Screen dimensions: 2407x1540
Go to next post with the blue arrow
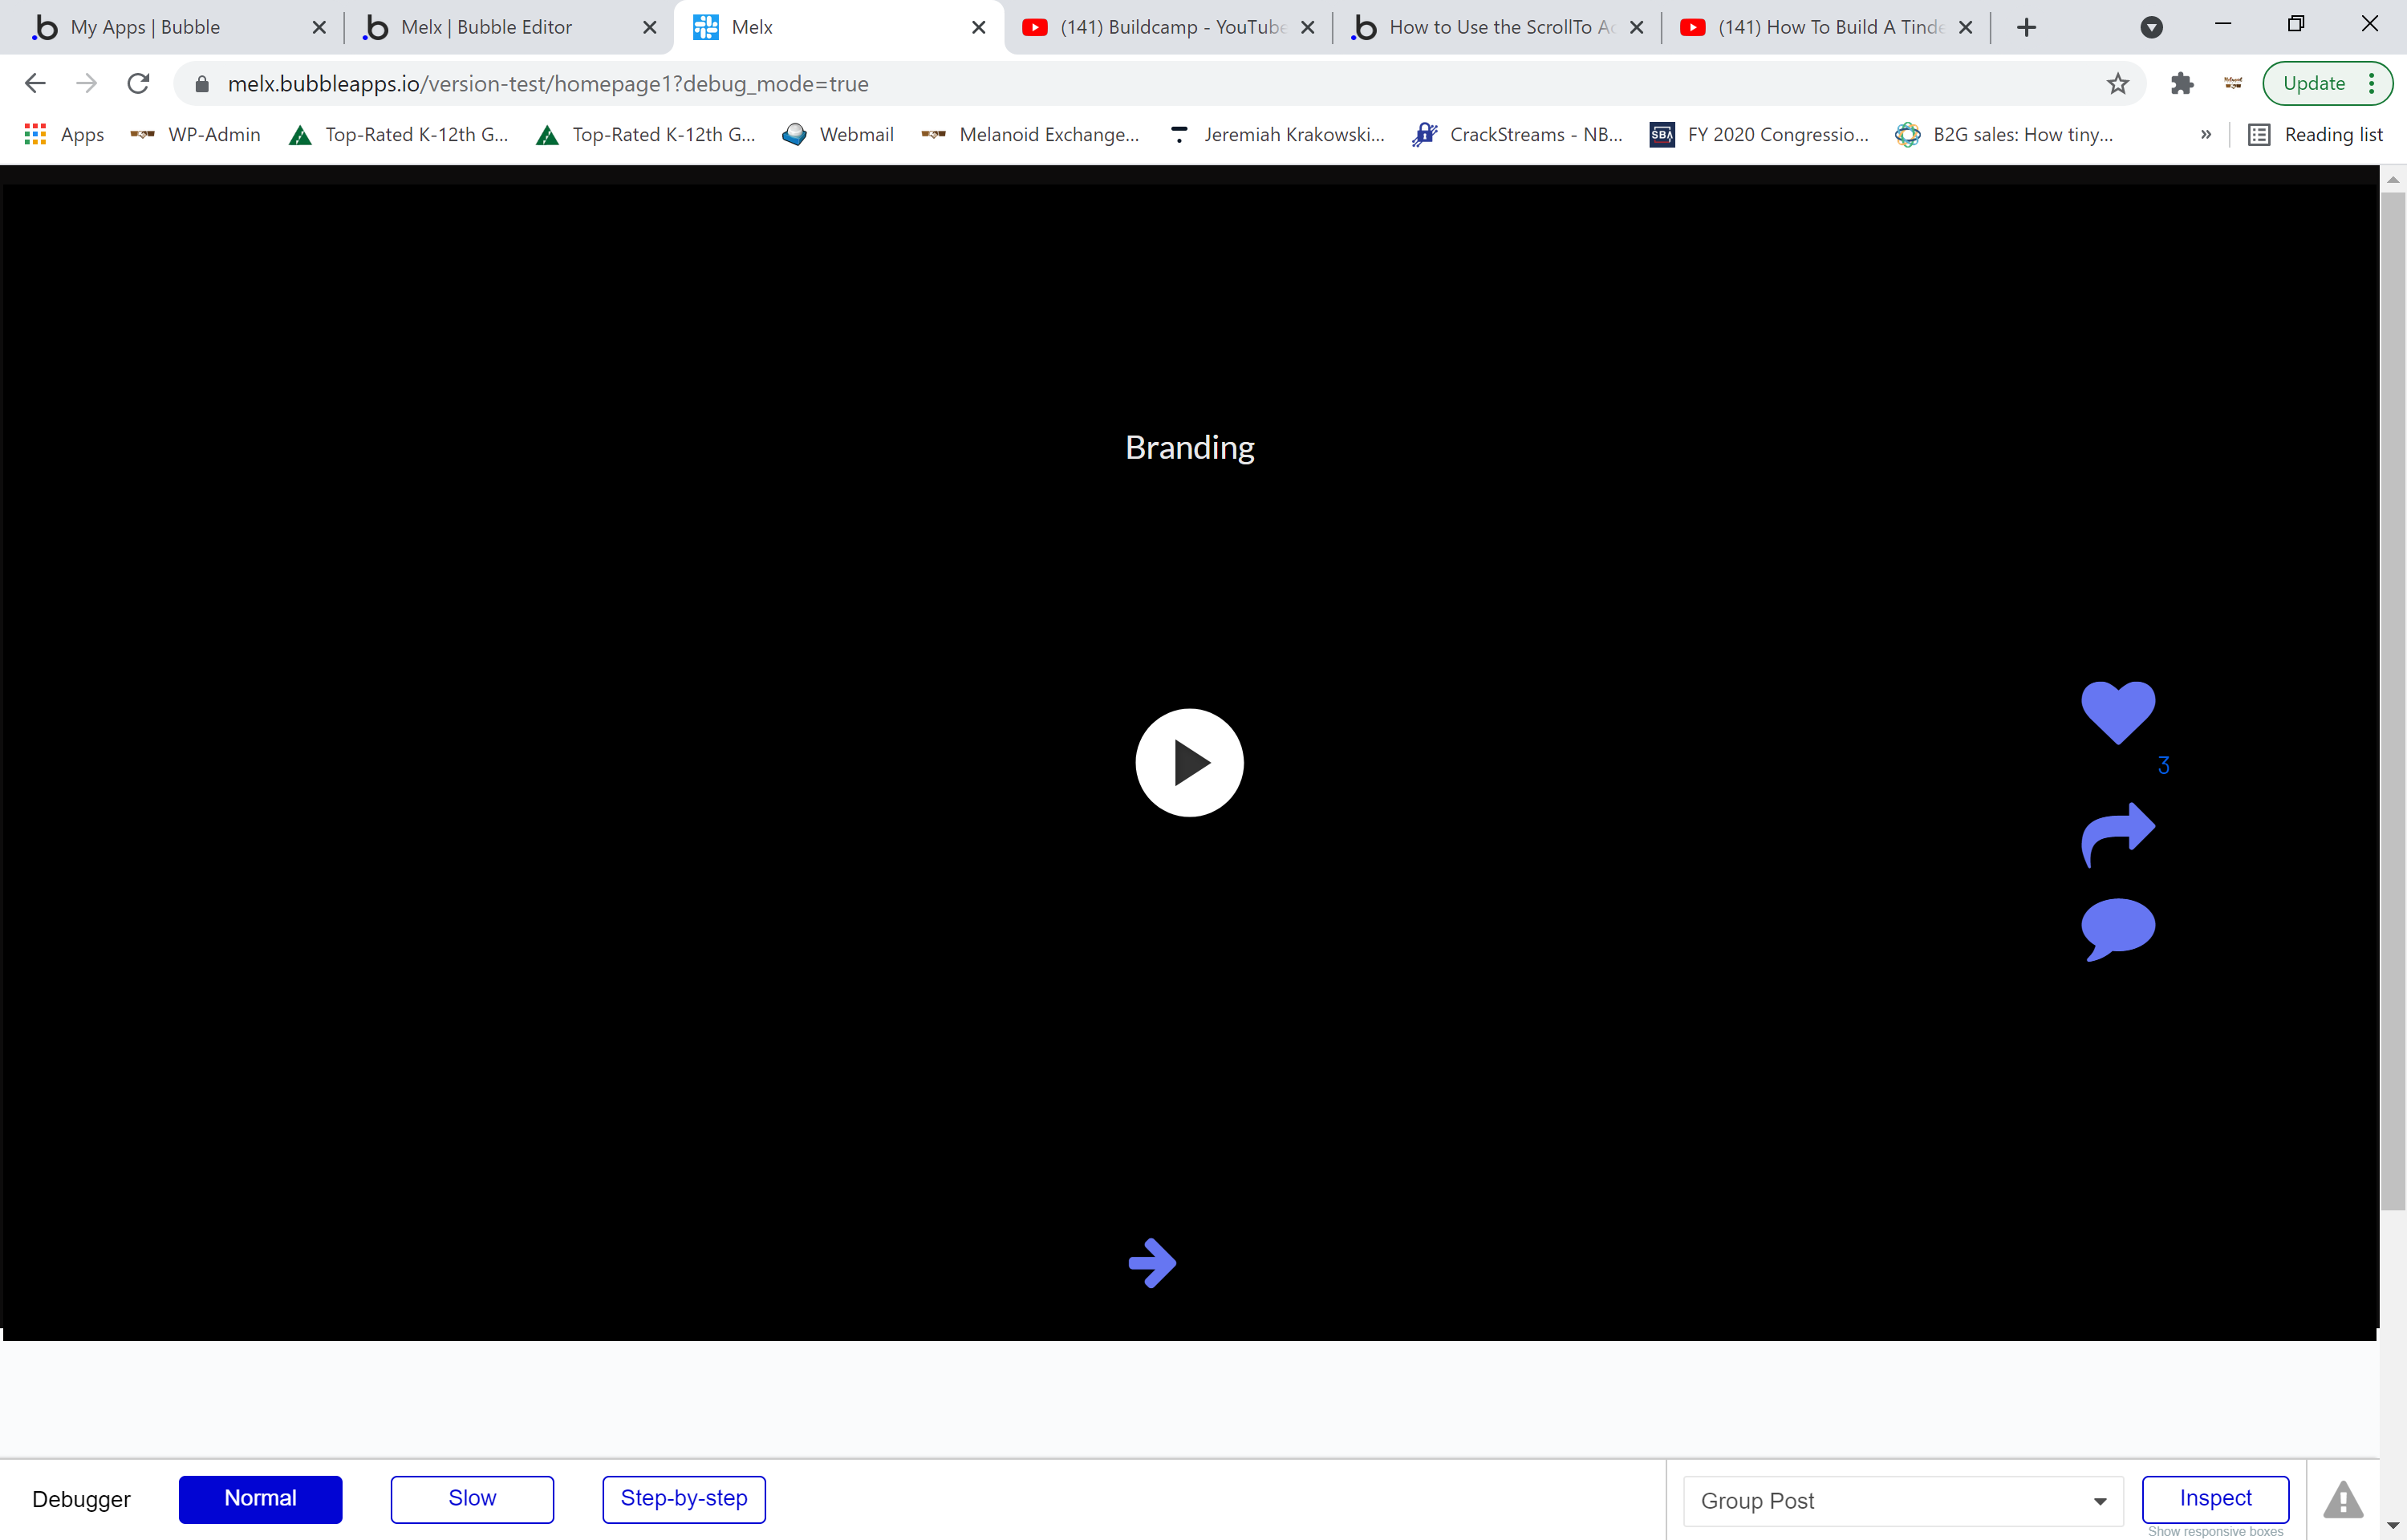[1152, 1263]
